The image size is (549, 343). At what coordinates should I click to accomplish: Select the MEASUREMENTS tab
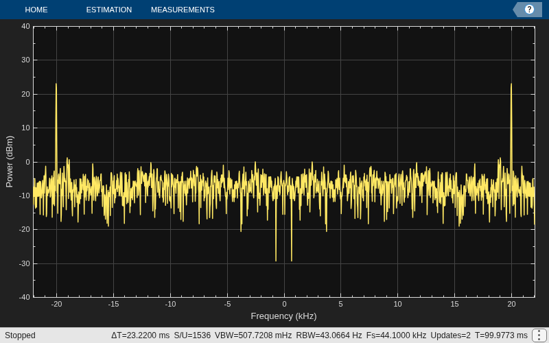183,10
